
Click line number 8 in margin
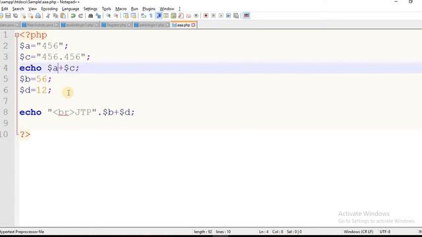(x=5, y=112)
